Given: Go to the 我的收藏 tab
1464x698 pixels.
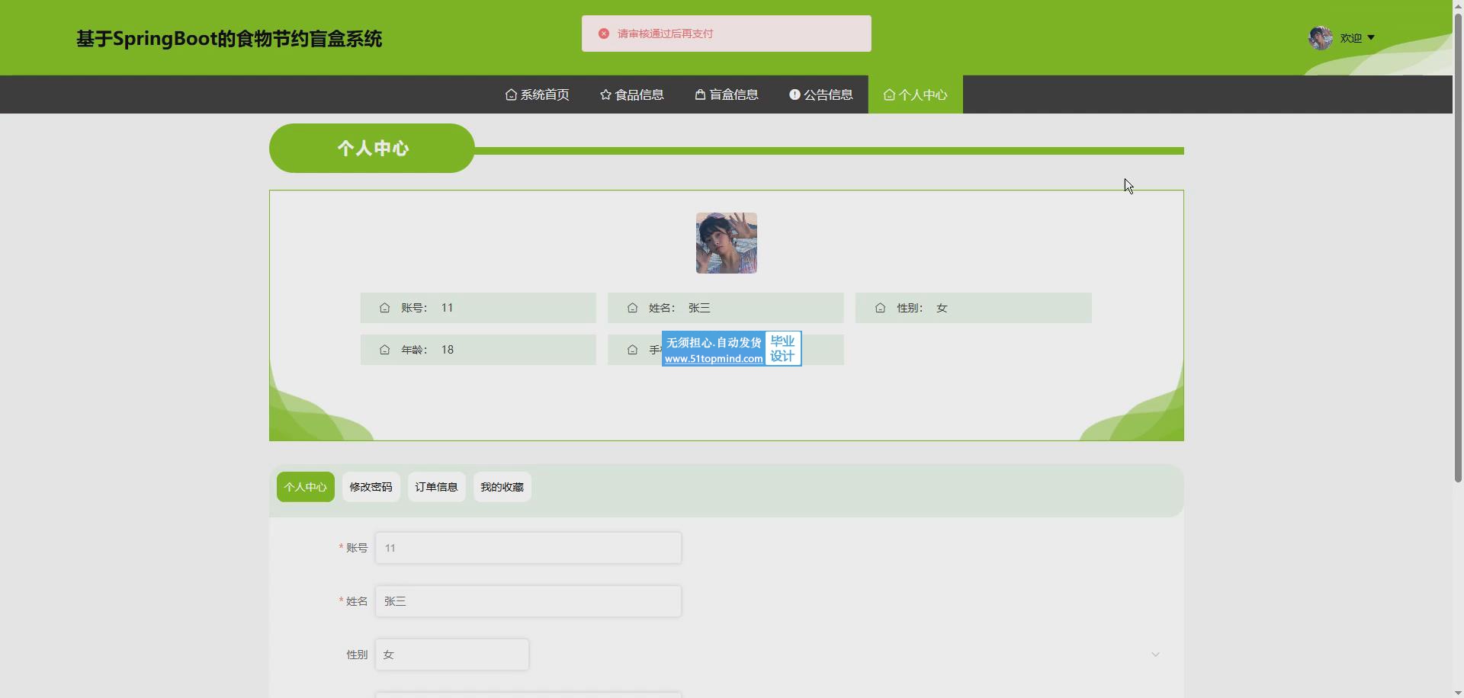Looking at the screenshot, I should click(x=502, y=487).
